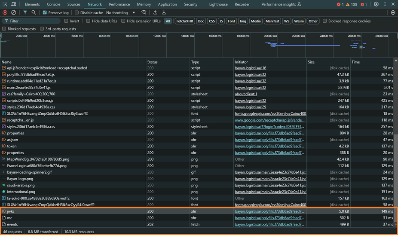
Task: Uncheck the Preserve log checkbox
Action: pos(45,13)
